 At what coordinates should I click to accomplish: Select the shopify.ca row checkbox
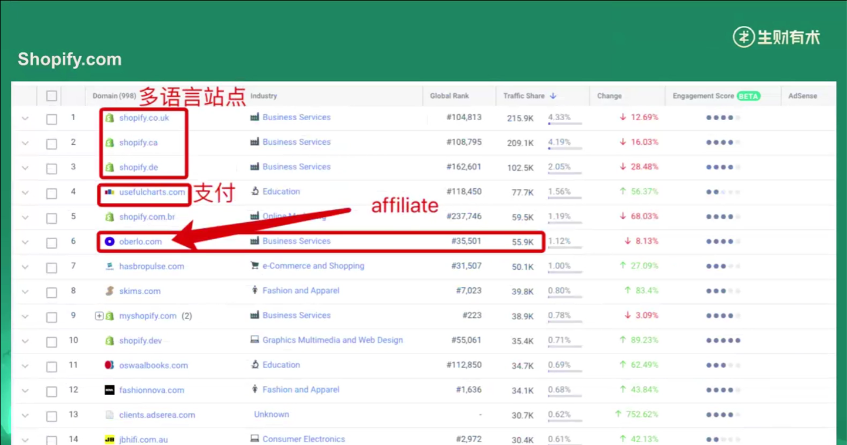[52, 144]
